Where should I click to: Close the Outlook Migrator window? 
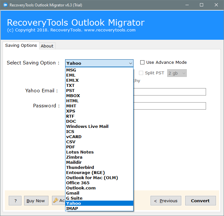pos(216,5)
